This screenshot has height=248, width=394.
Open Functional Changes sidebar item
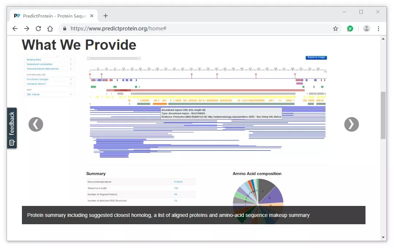pyautogui.click(x=49, y=79)
